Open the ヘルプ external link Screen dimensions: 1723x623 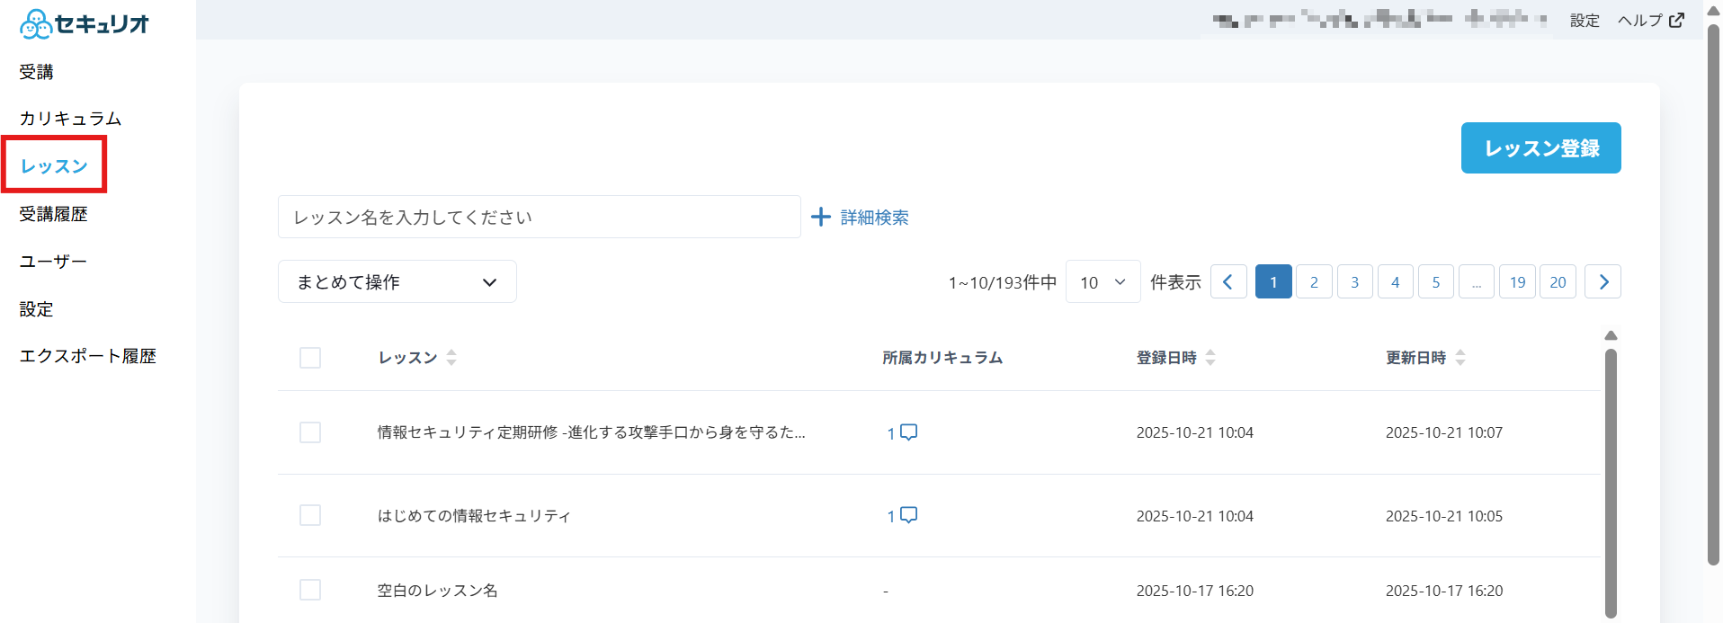[x=1650, y=21]
